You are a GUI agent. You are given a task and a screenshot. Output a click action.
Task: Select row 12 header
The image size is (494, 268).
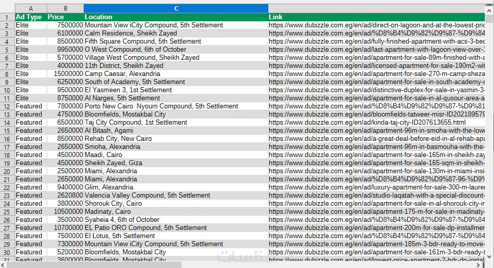click(7, 106)
